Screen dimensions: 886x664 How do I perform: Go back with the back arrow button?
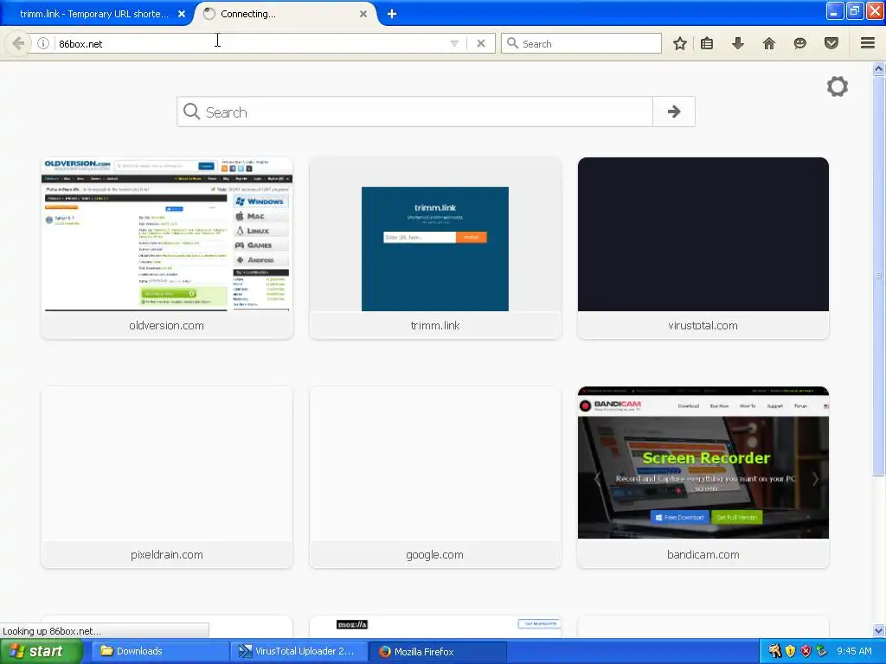pyautogui.click(x=18, y=43)
